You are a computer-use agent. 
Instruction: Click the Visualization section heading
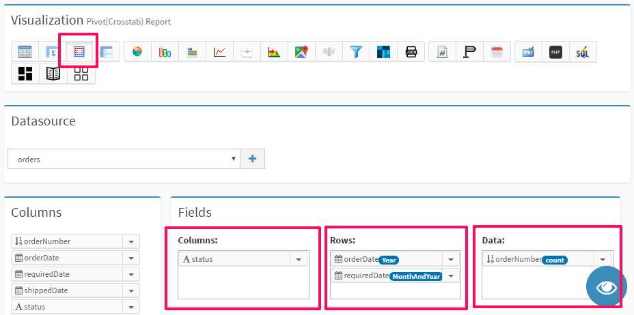[x=46, y=20]
